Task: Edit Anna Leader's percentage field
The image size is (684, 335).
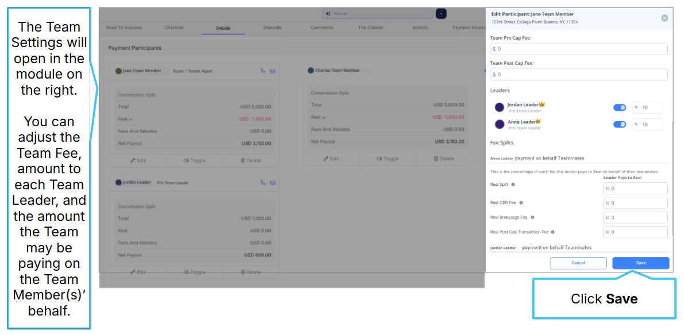Action: point(647,124)
